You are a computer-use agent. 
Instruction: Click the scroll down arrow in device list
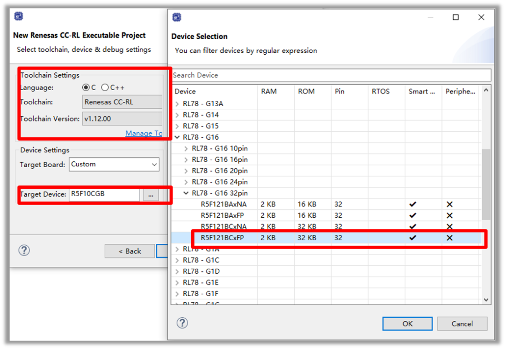486,300
